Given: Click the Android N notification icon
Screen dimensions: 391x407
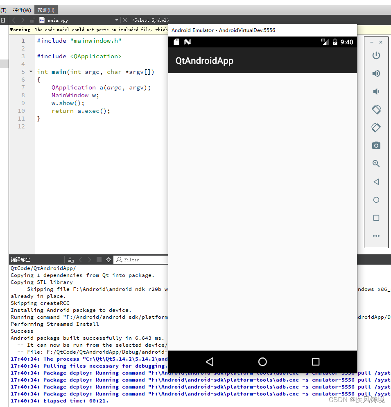Looking at the screenshot, I should pyautogui.click(x=187, y=42).
